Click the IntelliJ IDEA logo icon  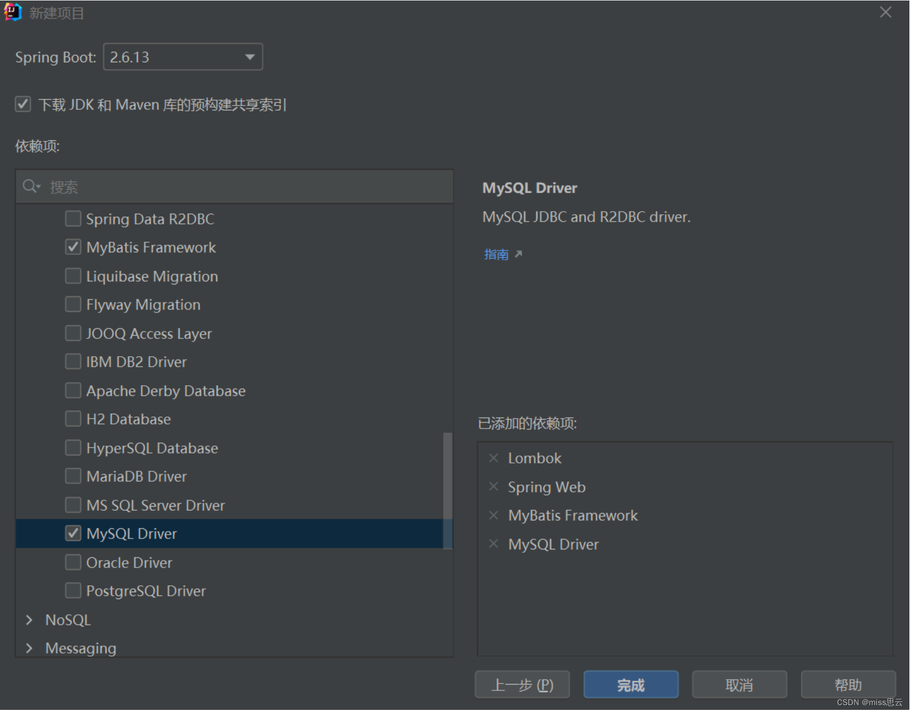pos(13,12)
